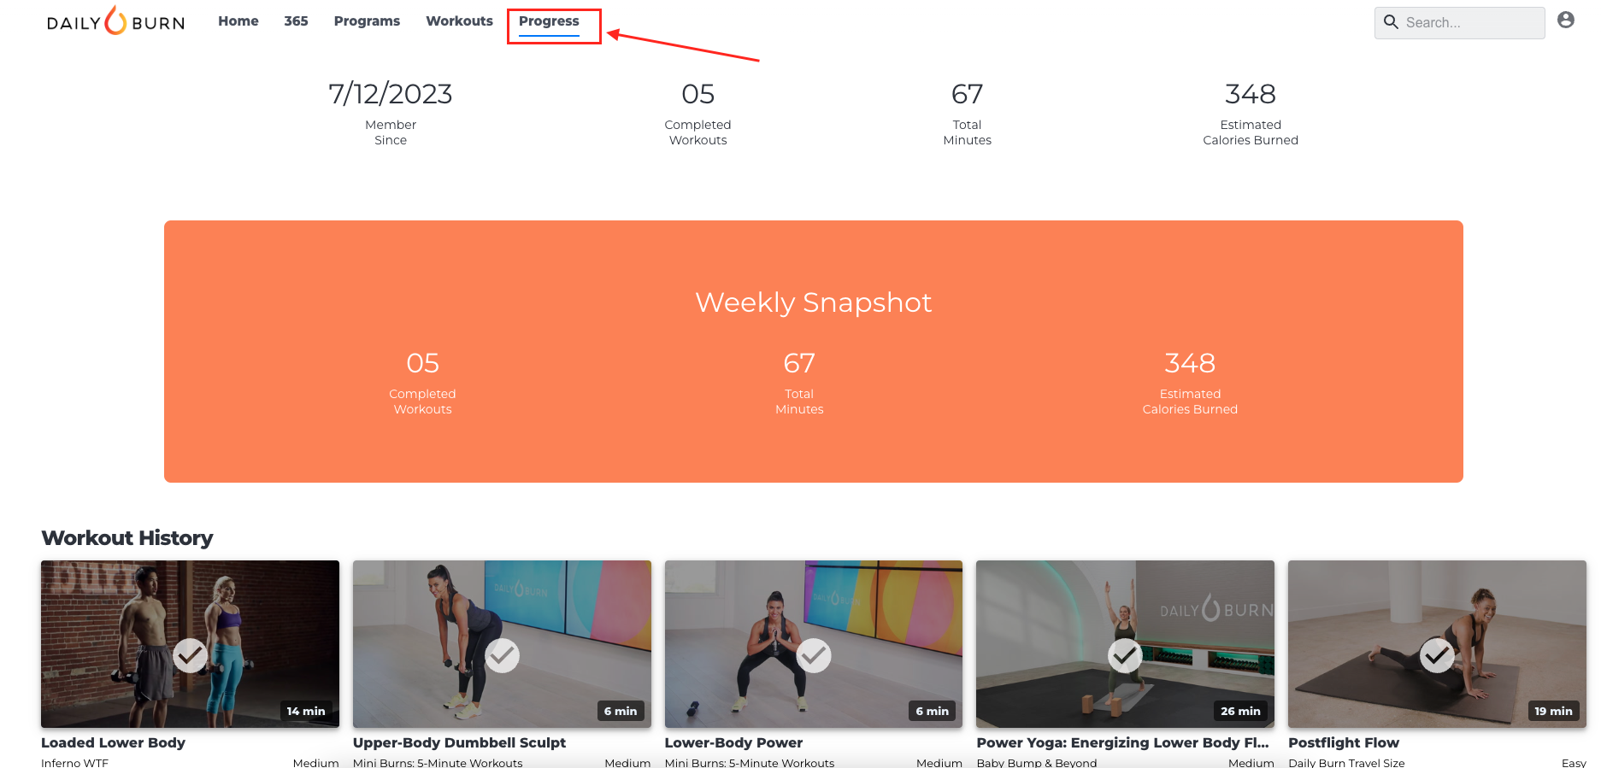This screenshot has height=768, width=1601.
Task: Open the Home menu item
Action: point(238,21)
